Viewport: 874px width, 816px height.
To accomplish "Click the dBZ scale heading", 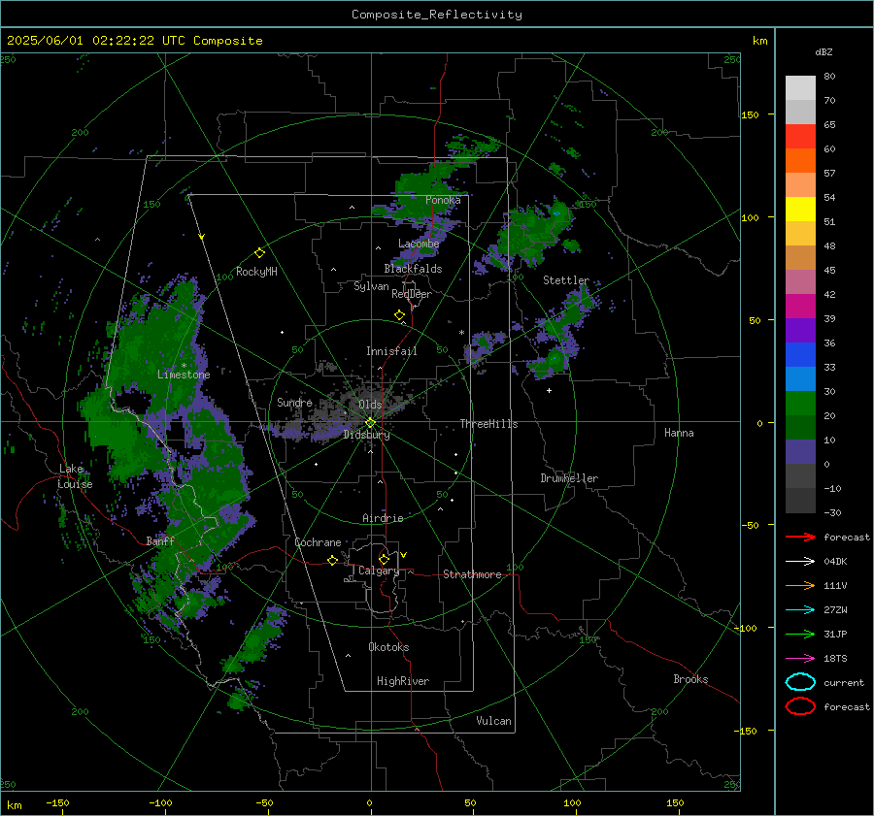I will click(x=824, y=52).
